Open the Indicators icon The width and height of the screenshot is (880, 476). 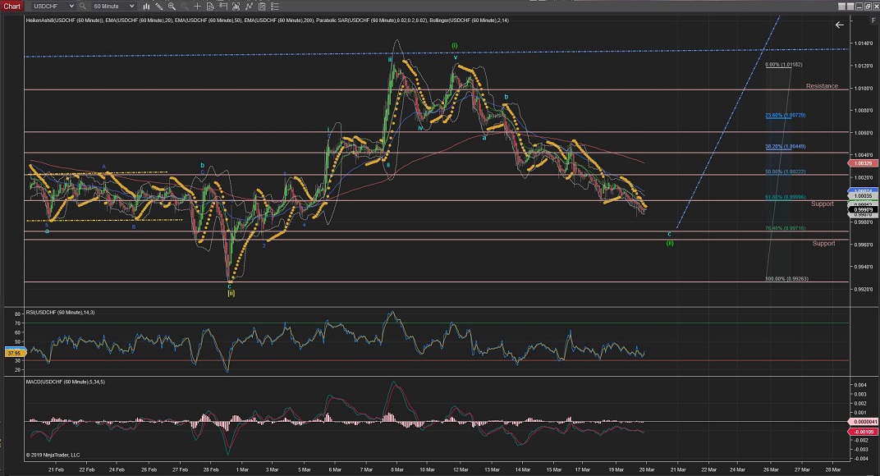coord(236,7)
